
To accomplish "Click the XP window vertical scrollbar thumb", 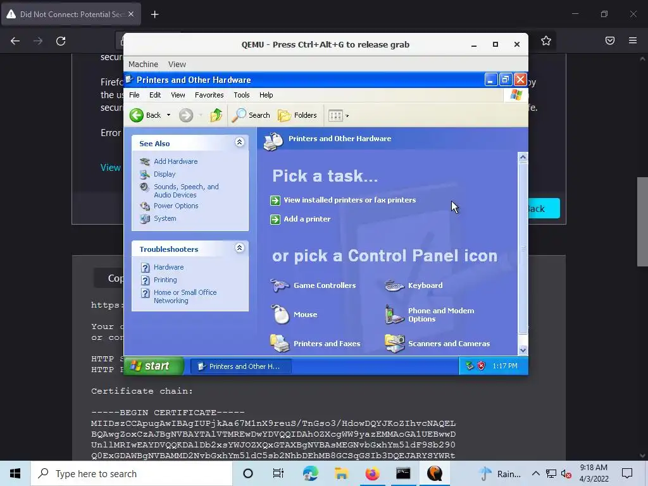I will click(523, 248).
